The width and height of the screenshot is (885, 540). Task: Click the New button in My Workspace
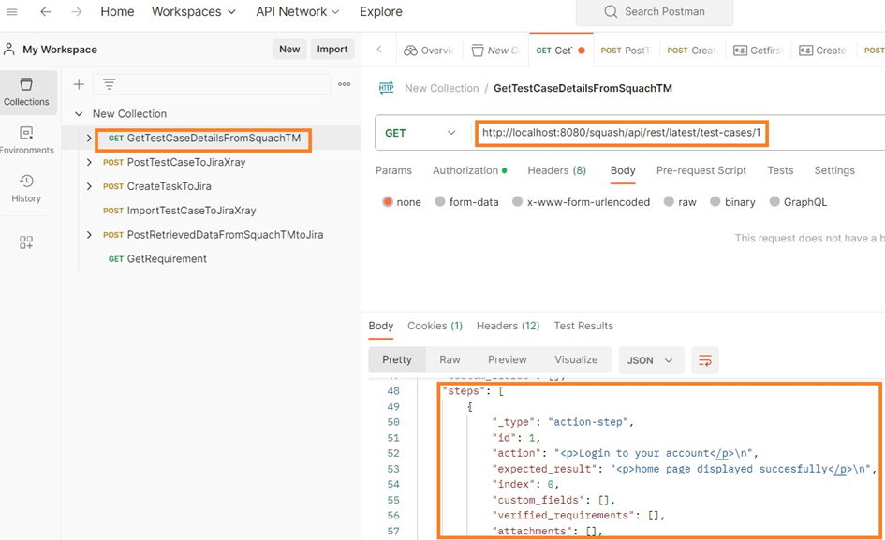pos(288,49)
